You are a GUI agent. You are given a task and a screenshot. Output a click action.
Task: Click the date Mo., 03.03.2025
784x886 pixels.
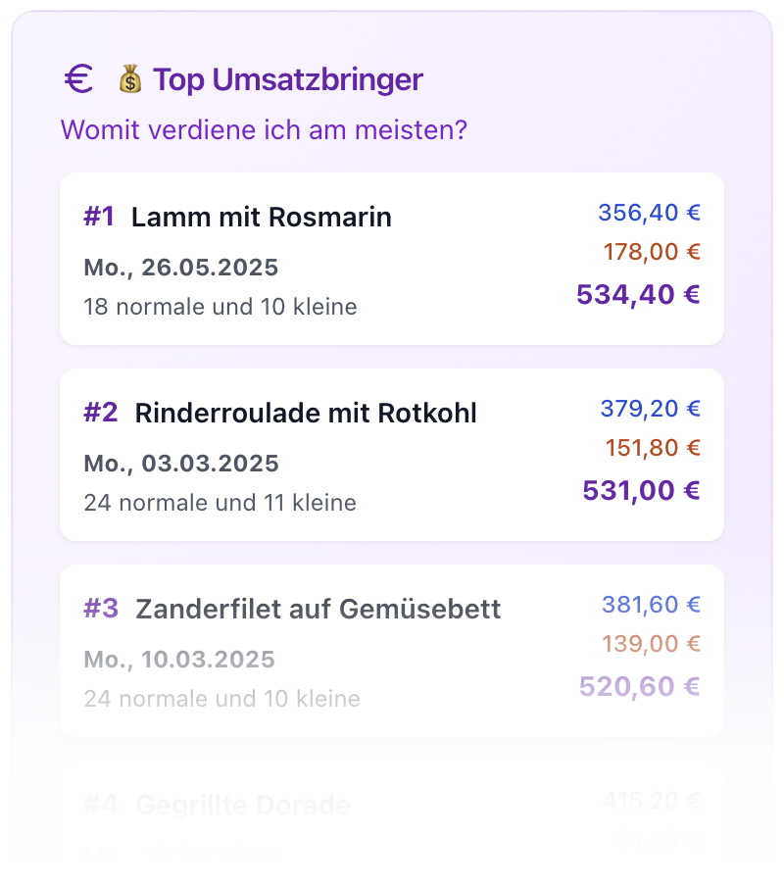tap(181, 464)
